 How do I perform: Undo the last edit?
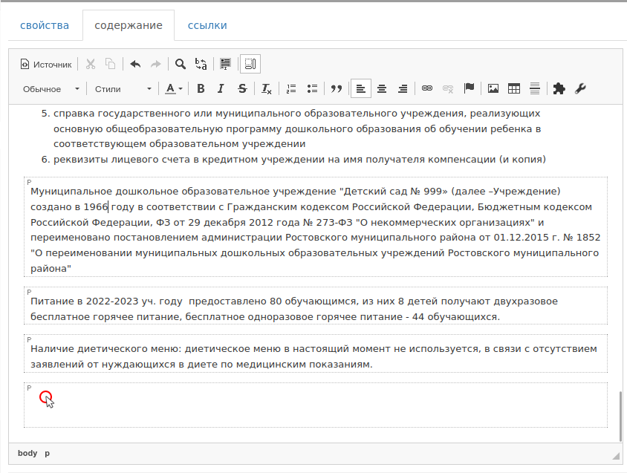pyautogui.click(x=135, y=64)
